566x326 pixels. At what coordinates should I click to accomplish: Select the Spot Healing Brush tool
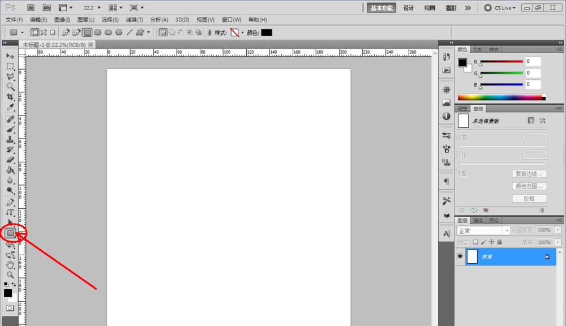click(10, 119)
